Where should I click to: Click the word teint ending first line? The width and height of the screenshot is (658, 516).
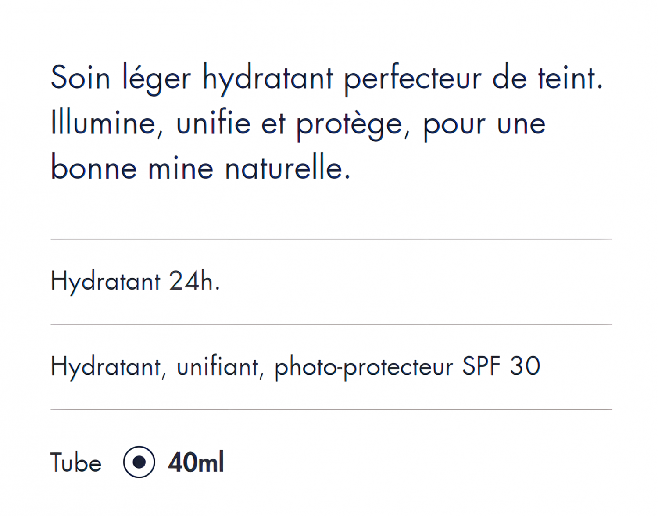pyautogui.click(x=570, y=77)
